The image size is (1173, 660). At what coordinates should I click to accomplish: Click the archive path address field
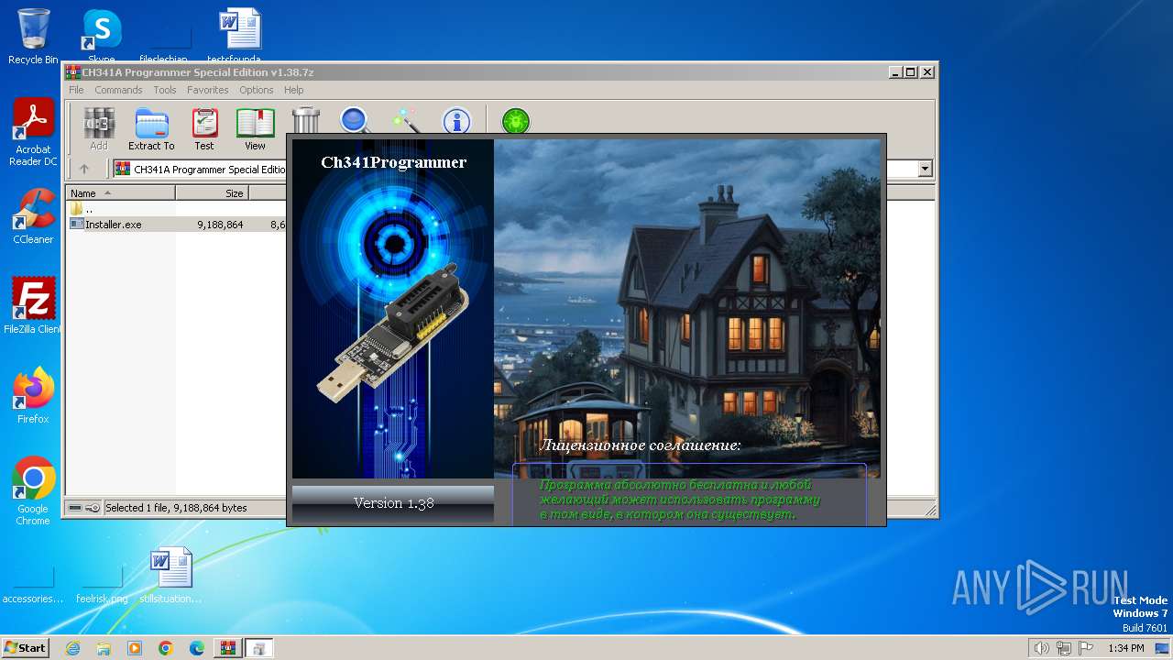pos(522,169)
